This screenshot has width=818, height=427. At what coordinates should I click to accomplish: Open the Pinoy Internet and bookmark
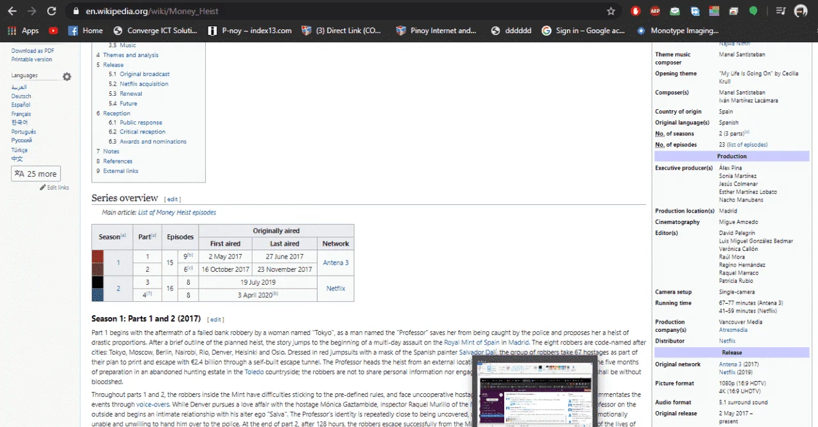pos(436,30)
